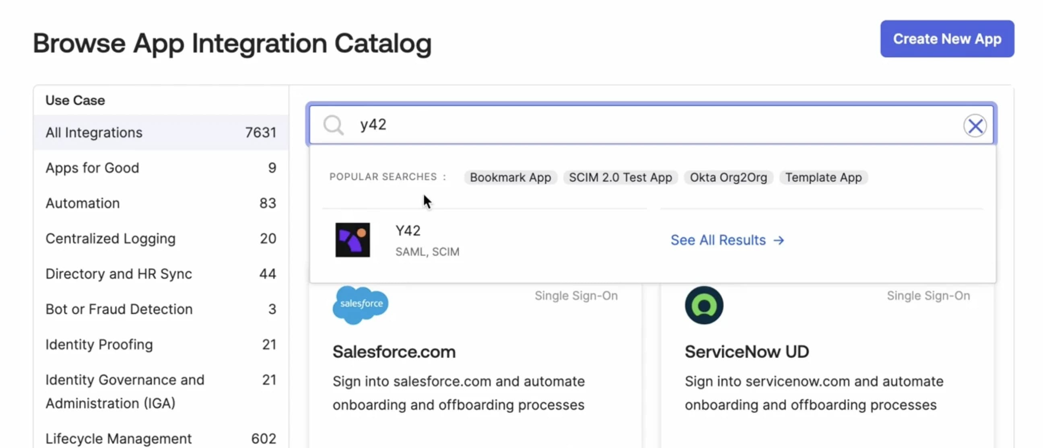Open the ServiceNow UD logo icon
1043x448 pixels.
(x=704, y=305)
